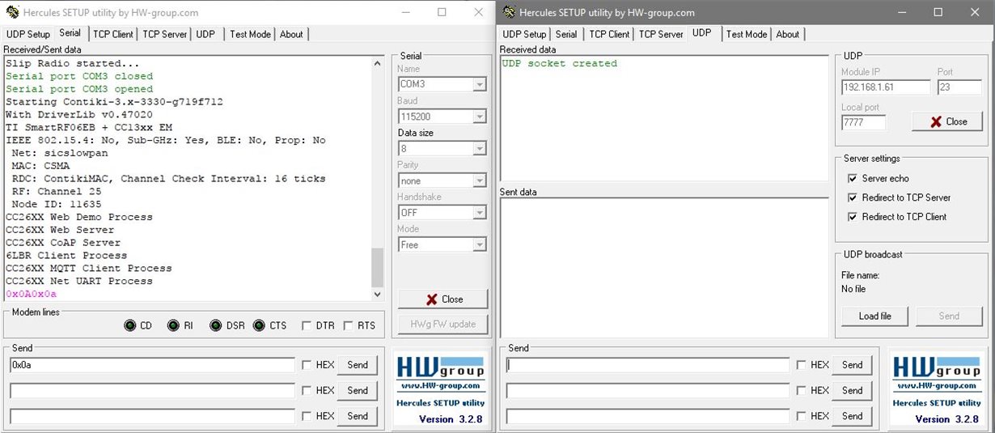This screenshot has width=995, height=433.
Task: Click scroll-up arrow of serial log
Action: [377, 63]
